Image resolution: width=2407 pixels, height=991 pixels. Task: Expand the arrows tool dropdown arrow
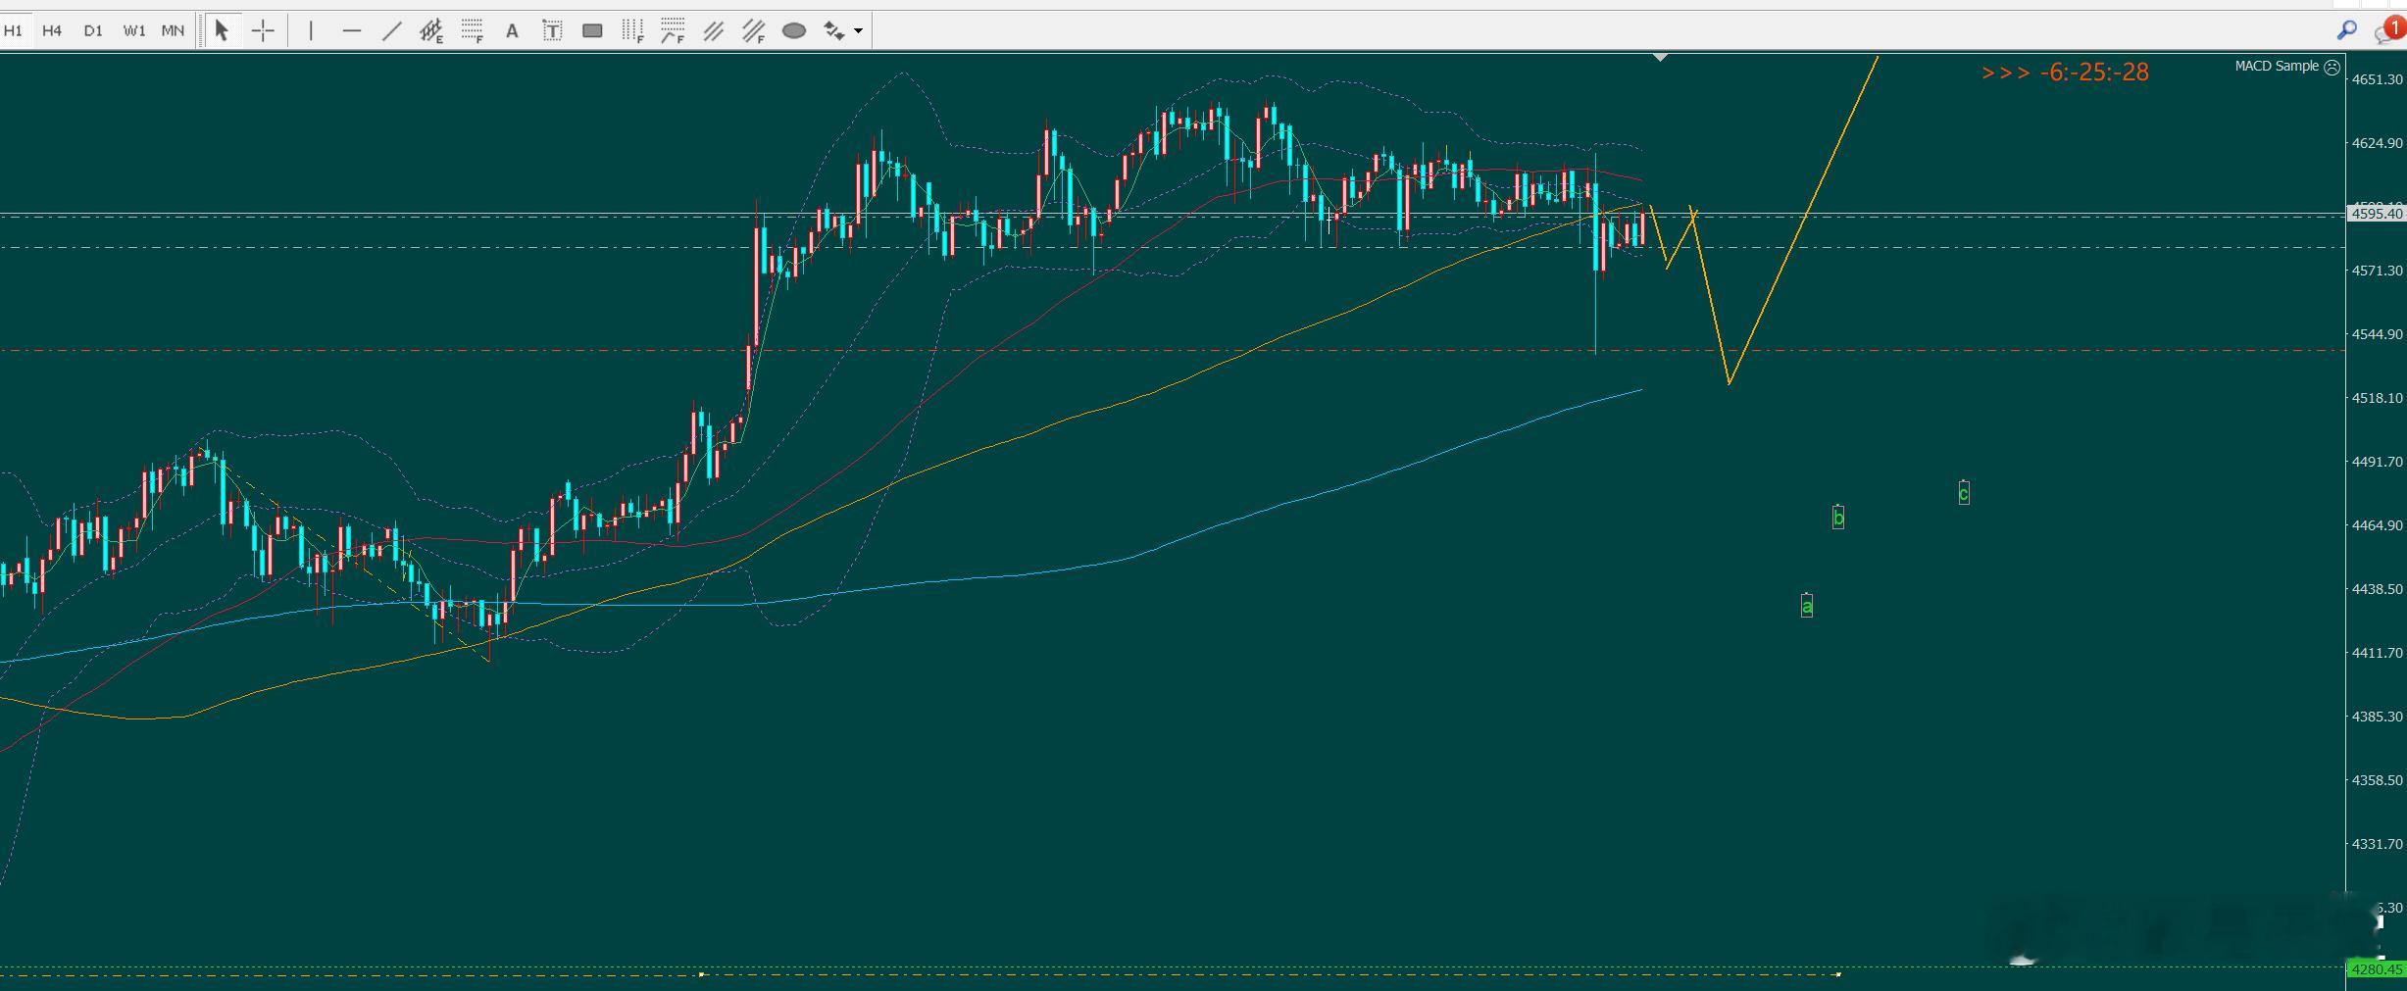click(x=859, y=31)
